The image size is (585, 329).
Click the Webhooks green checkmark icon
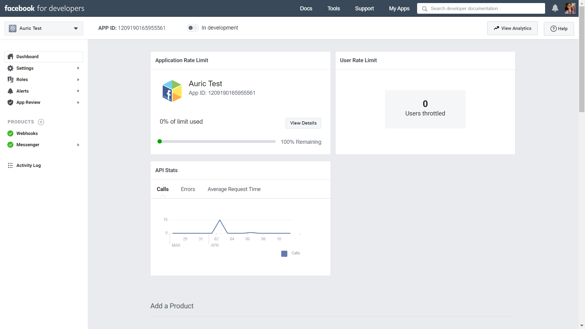tap(10, 133)
